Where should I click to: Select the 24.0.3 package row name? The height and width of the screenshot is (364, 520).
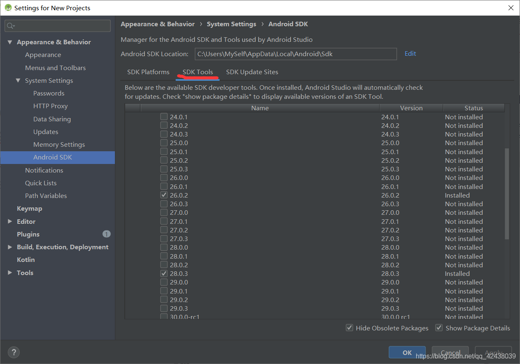[179, 134]
